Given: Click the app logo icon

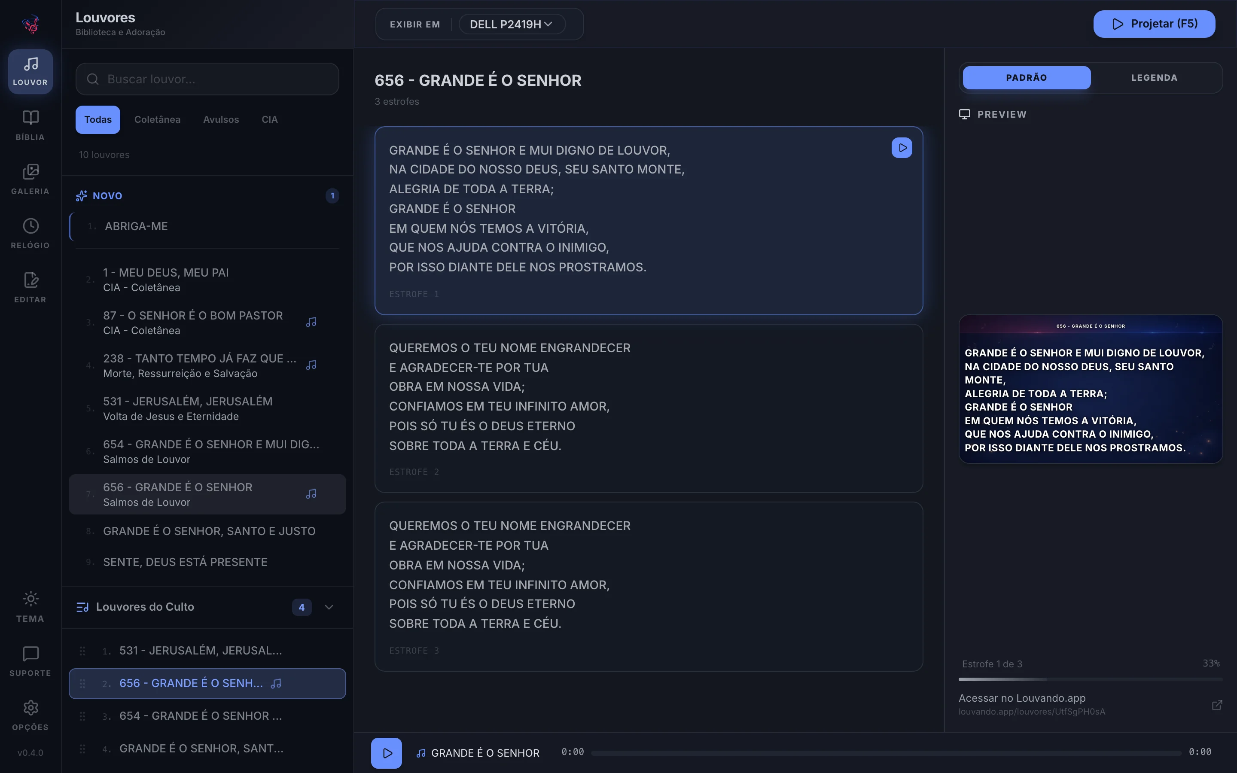Looking at the screenshot, I should tap(30, 24).
